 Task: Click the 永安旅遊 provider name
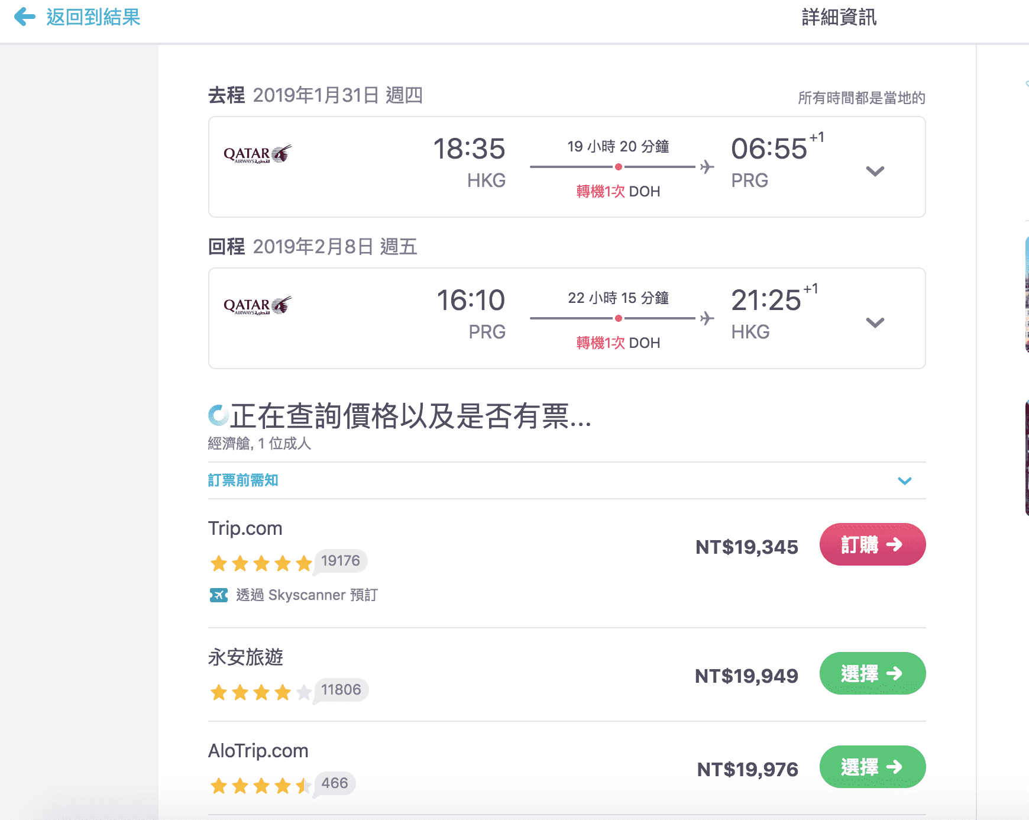245,657
